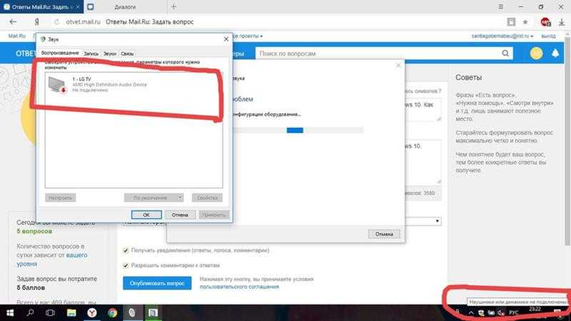
Task: Click the По умолчанию button
Action: (151, 198)
